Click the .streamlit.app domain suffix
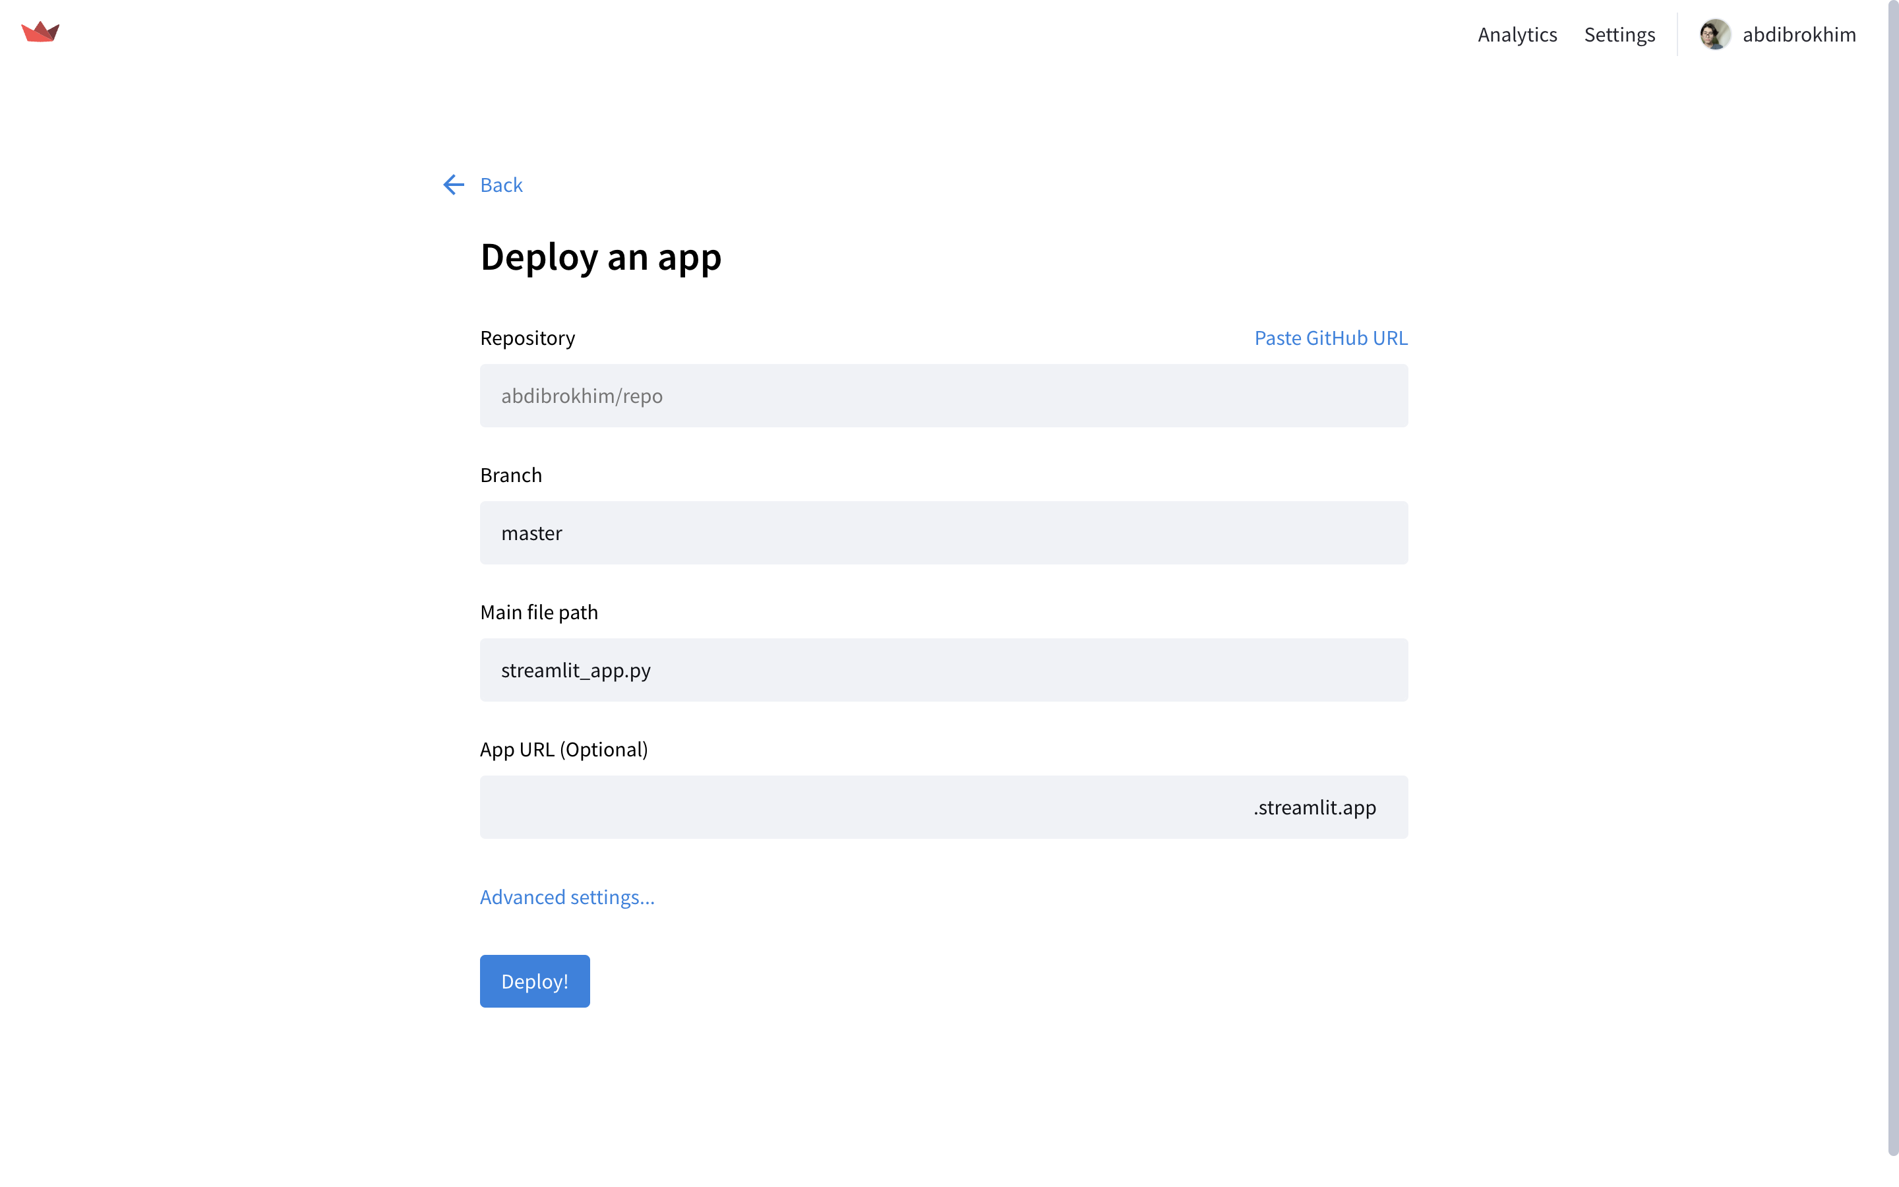This screenshot has width=1899, height=1187. point(1314,807)
